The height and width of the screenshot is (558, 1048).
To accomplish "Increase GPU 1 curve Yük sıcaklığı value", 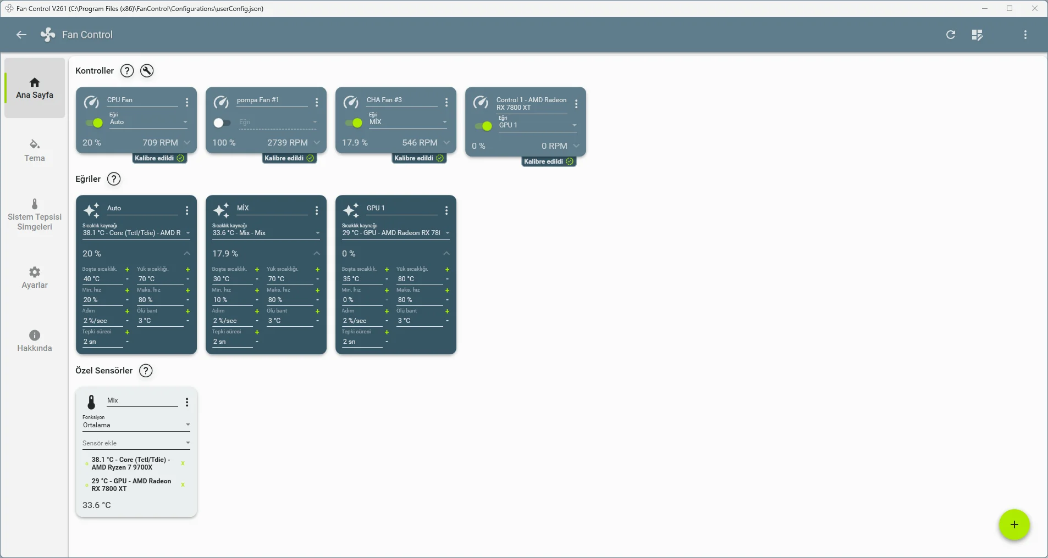I will point(448,270).
